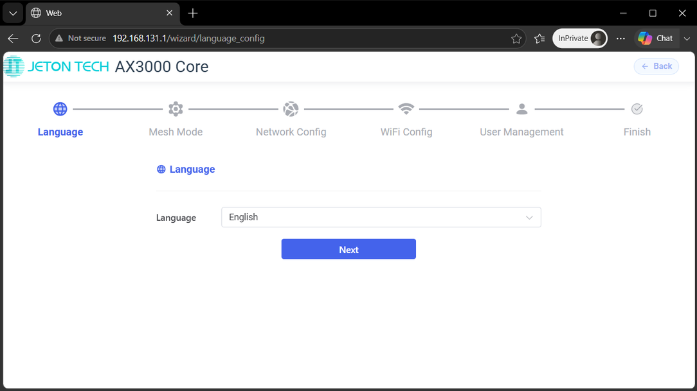Screen dimensions: 697x391
Task: Click the address bar URL field
Action: pos(289,39)
